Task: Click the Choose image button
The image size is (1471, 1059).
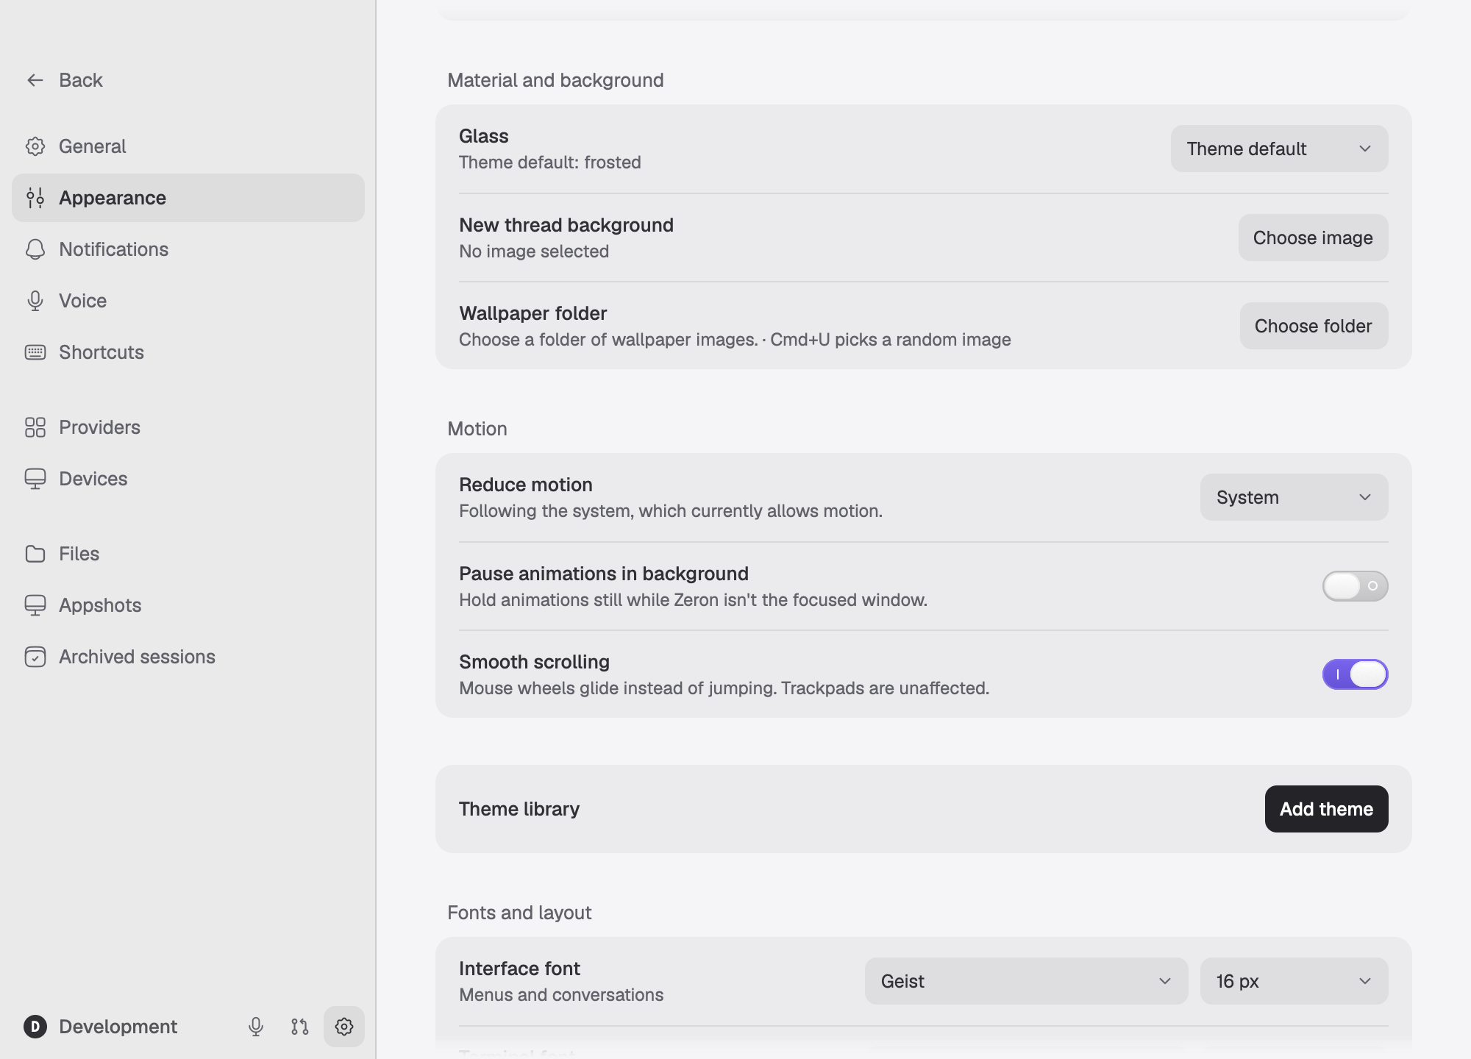Action: click(1314, 238)
